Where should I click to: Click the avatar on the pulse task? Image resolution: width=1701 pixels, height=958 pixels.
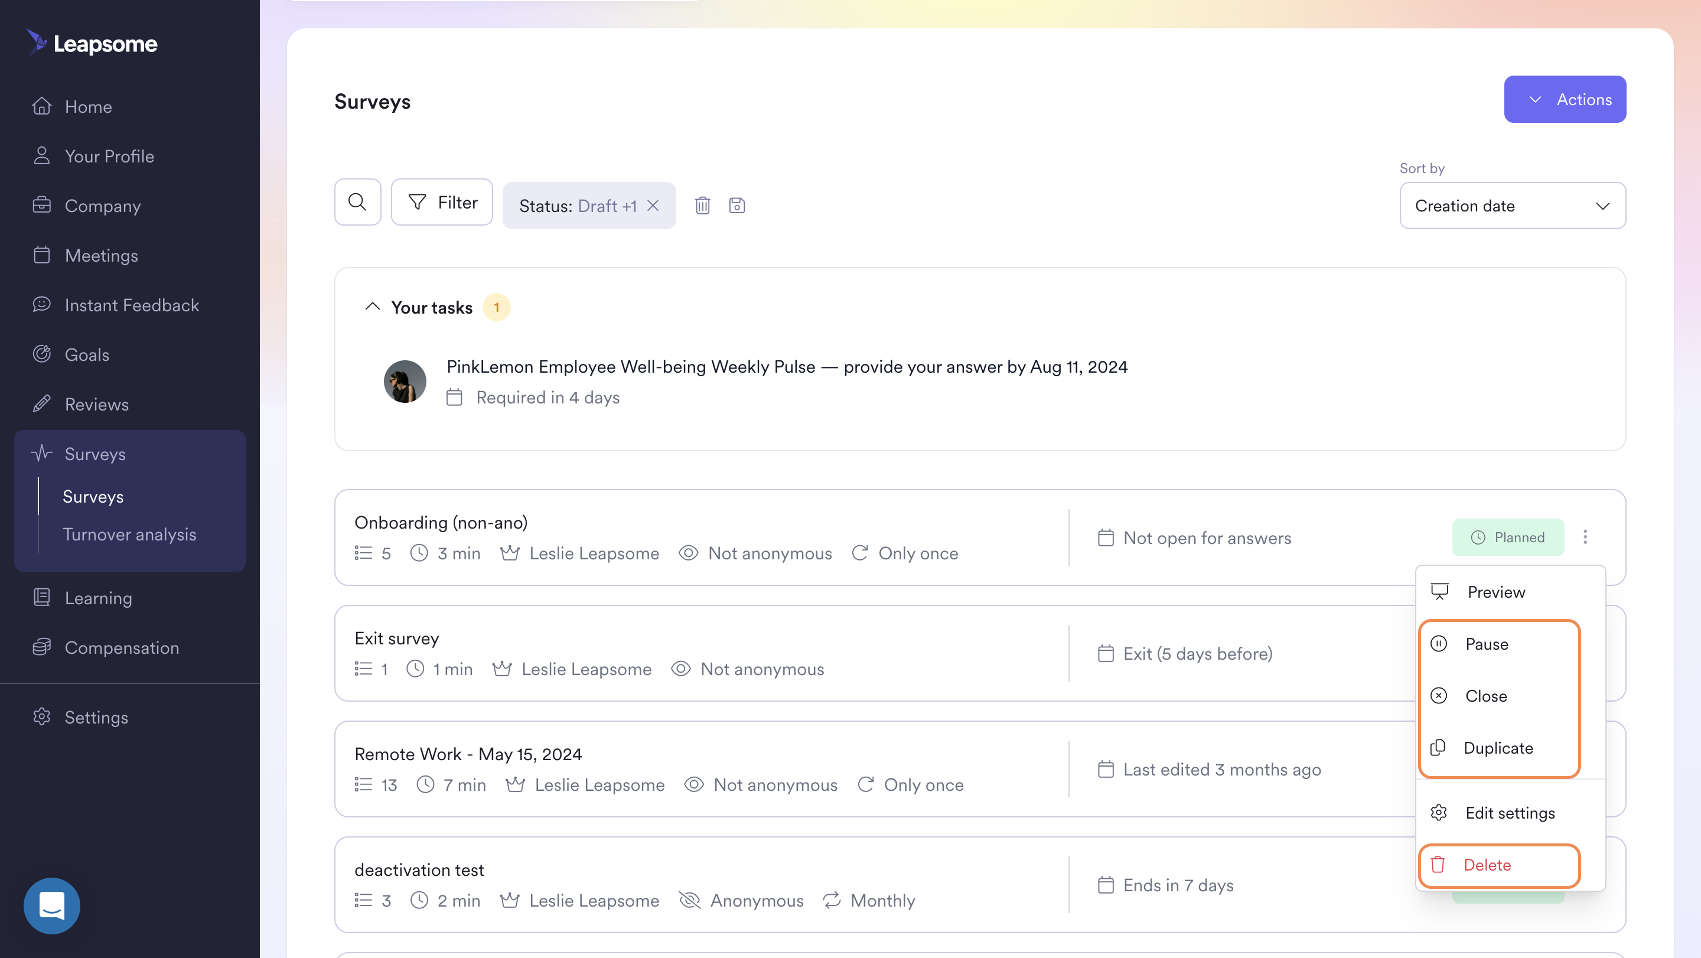pos(405,381)
